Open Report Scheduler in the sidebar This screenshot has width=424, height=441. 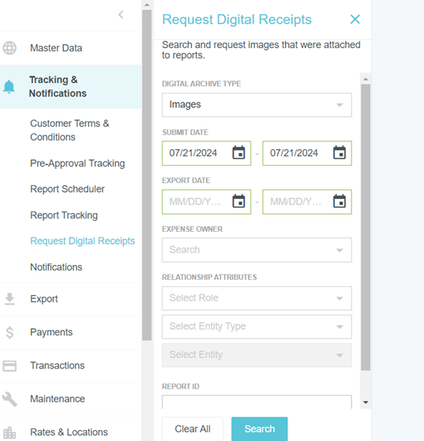[x=67, y=189]
